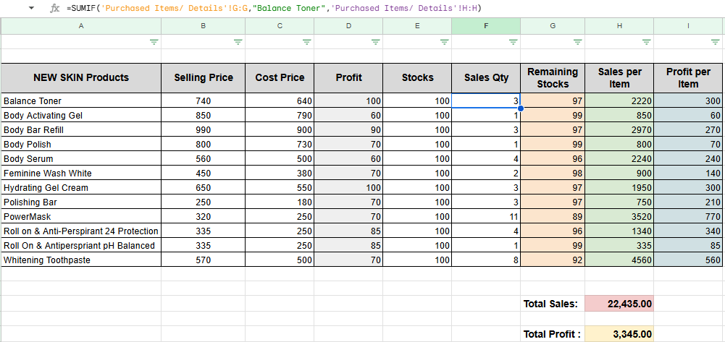Select the Hydrating Gel Cream cell

click(81, 187)
